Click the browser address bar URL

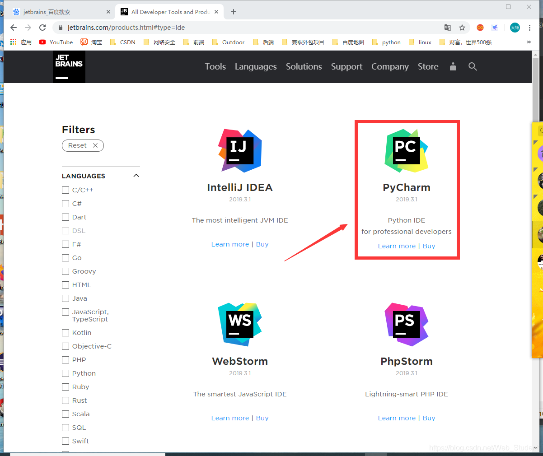pos(126,28)
